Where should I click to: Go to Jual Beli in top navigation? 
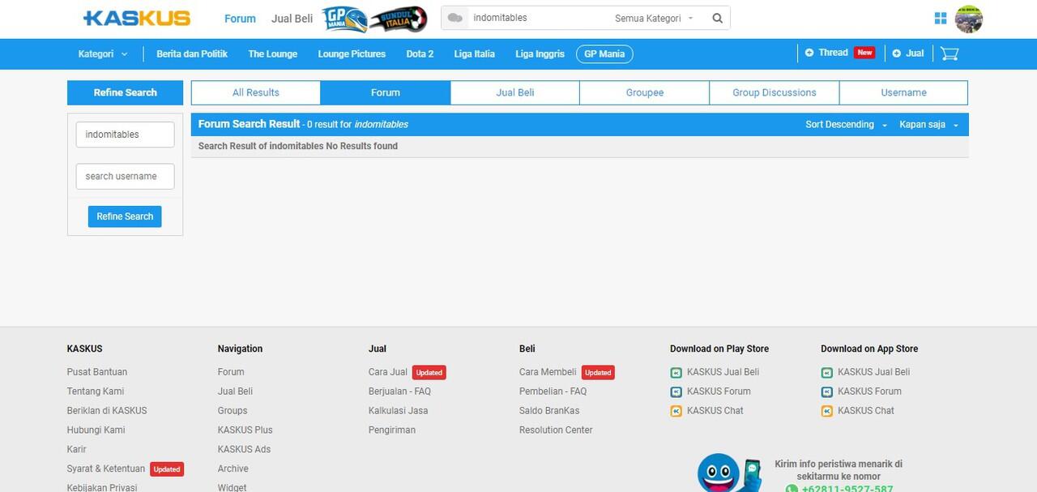click(292, 19)
